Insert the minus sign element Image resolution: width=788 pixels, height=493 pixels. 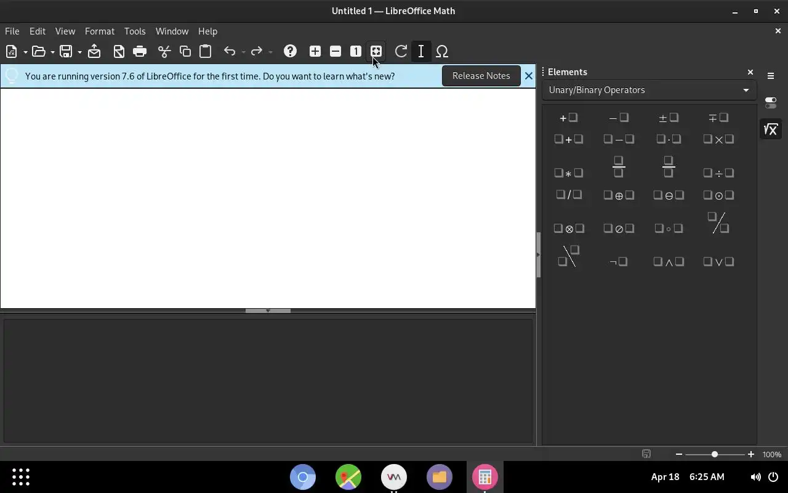coord(619,118)
